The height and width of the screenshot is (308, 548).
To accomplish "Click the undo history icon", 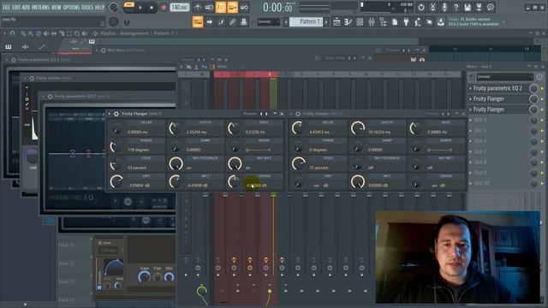I will [421, 7].
